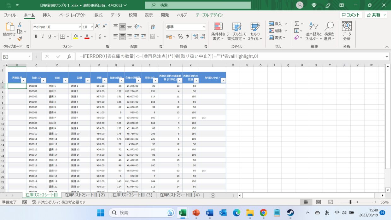Screen dimensions: 391x220
Task: Click the コメント button
Action: pyautogui.click(x=351, y=15)
